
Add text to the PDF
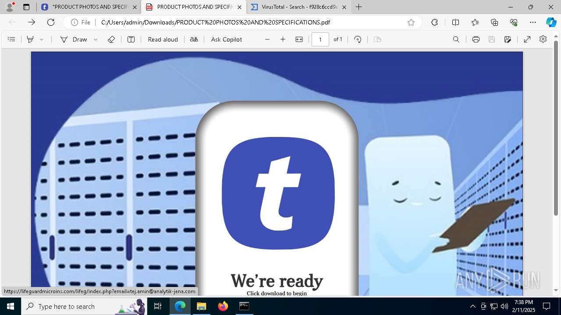coord(131,39)
